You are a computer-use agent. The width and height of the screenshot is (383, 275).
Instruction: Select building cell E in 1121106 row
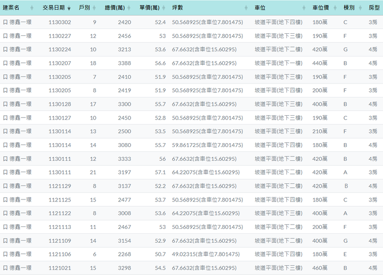[345, 254]
